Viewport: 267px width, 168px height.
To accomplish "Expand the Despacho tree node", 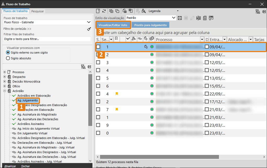I will [5, 77].
